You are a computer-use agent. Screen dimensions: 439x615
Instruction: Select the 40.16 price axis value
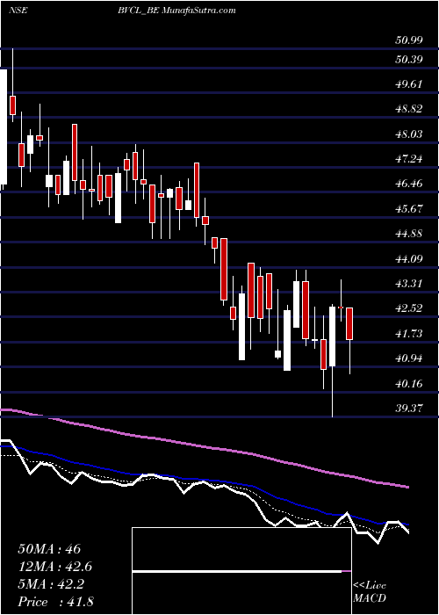click(x=409, y=383)
